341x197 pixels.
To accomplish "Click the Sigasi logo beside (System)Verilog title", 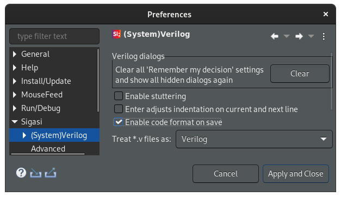I will click(x=116, y=34).
